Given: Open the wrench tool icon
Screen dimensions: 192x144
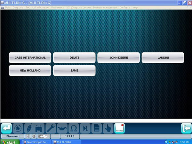Looking at the screenshot, I should pos(51,128).
